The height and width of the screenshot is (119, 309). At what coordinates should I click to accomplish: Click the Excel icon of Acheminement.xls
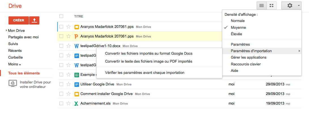pos(76,103)
